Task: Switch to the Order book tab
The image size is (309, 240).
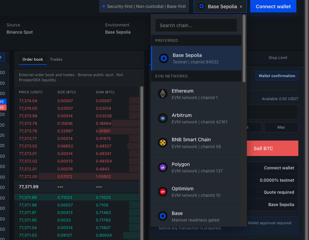Action: (x=33, y=59)
